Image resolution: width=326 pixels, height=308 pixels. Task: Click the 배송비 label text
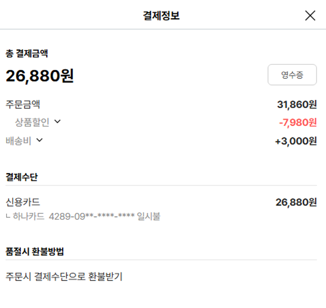pyautogui.click(x=18, y=141)
